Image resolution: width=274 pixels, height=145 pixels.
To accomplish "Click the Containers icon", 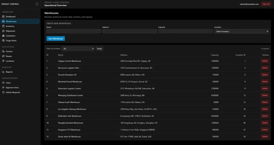I will tap(3, 36).
